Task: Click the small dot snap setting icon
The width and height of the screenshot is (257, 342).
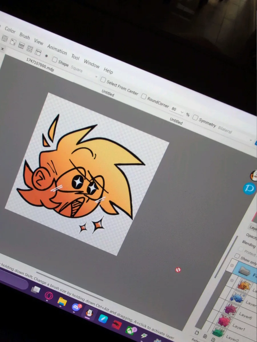Action: [46, 56]
